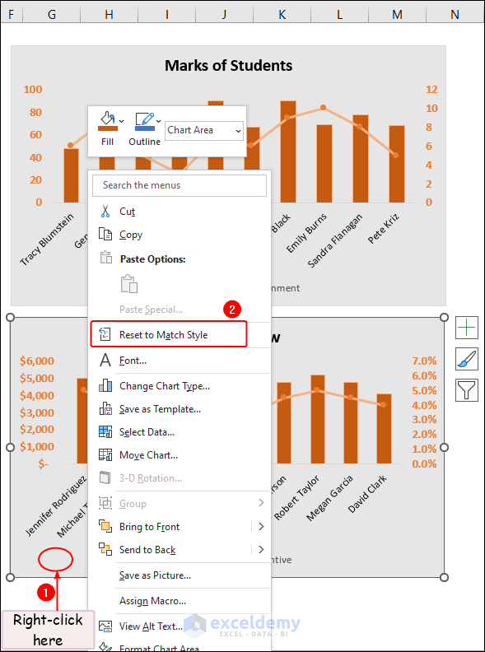This screenshot has width=485, height=652.
Task: Expand the Send to Back submenu arrow
Action: (261, 549)
